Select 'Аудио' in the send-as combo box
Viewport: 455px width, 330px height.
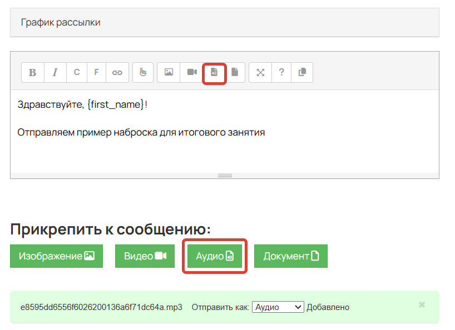278,306
